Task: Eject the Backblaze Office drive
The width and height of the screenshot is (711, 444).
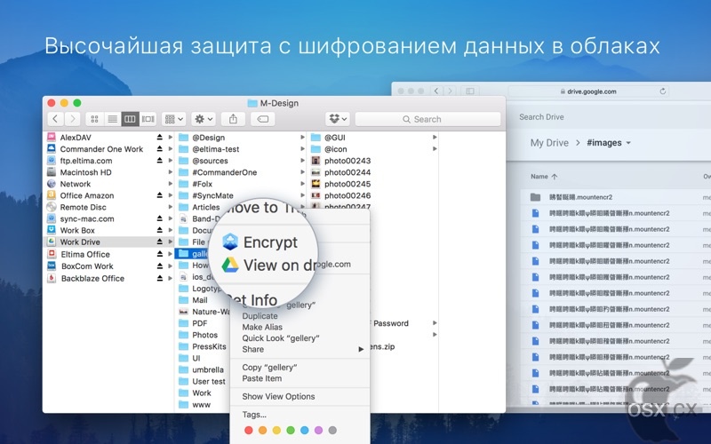Action: coord(160,278)
